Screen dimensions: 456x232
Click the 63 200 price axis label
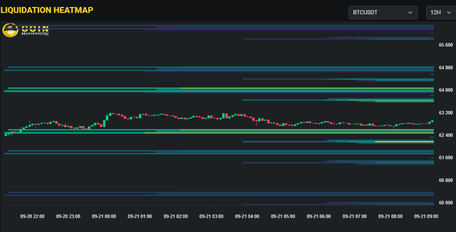point(445,113)
